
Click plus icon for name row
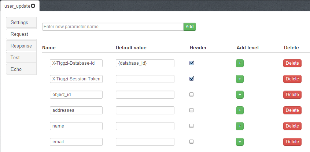(240, 126)
